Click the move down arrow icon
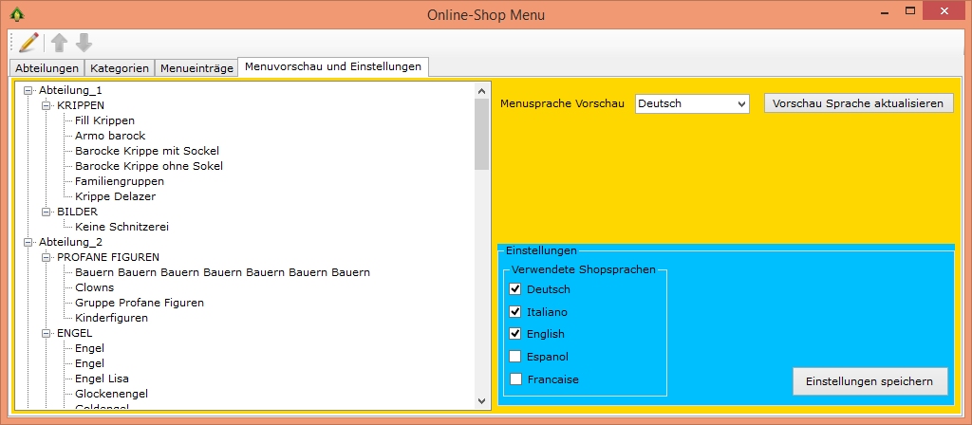972x425 pixels. 84,42
